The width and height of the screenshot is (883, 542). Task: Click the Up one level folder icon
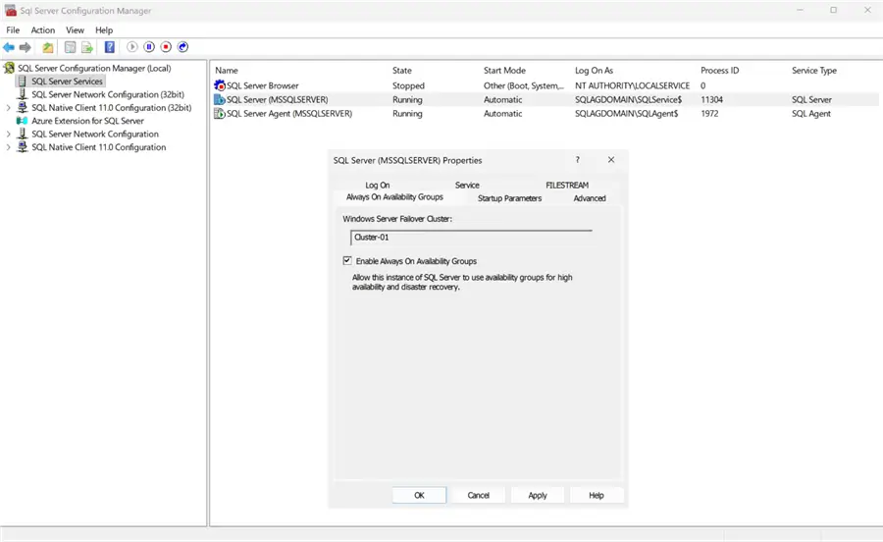tap(48, 47)
